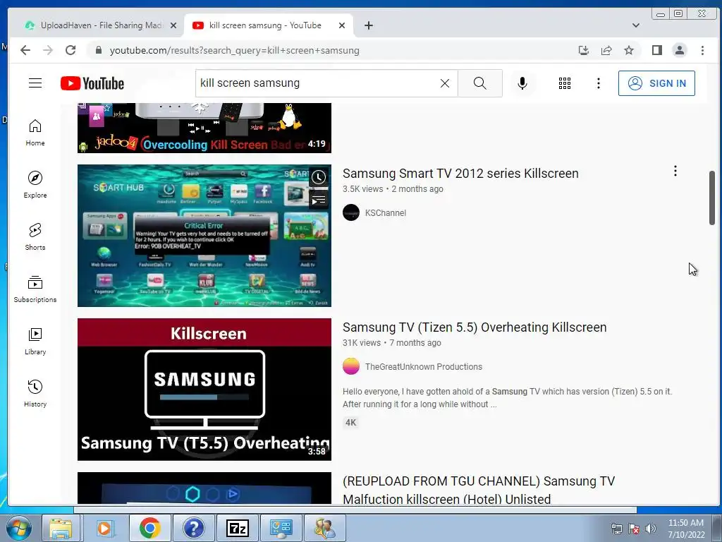This screenshot has height=542, width=722.
Task: Open the Help question-mark taskbar icon
Action: (193, 528)
